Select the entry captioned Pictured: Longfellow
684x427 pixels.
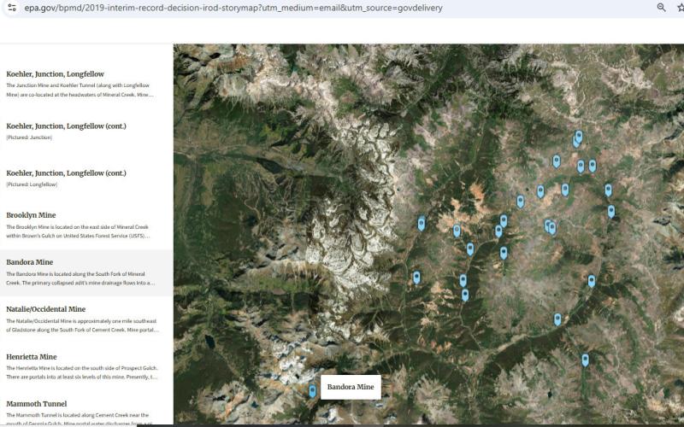[x=86, y=178]
